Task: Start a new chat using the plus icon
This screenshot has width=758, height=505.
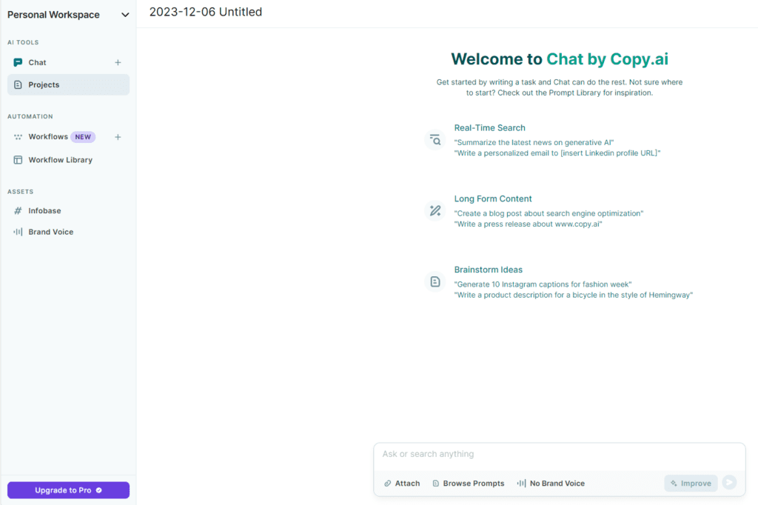Action: (x=118, y=62)
